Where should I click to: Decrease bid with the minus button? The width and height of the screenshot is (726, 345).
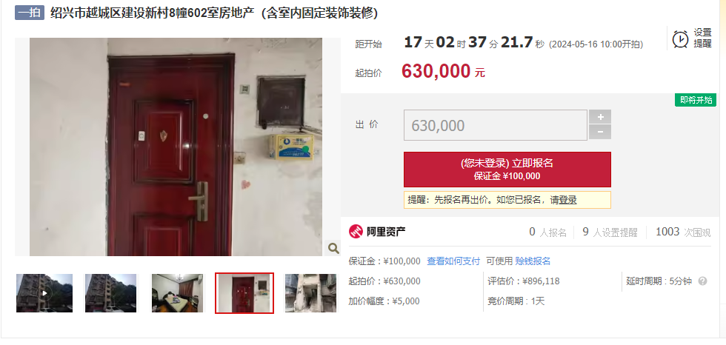point(600,132)
